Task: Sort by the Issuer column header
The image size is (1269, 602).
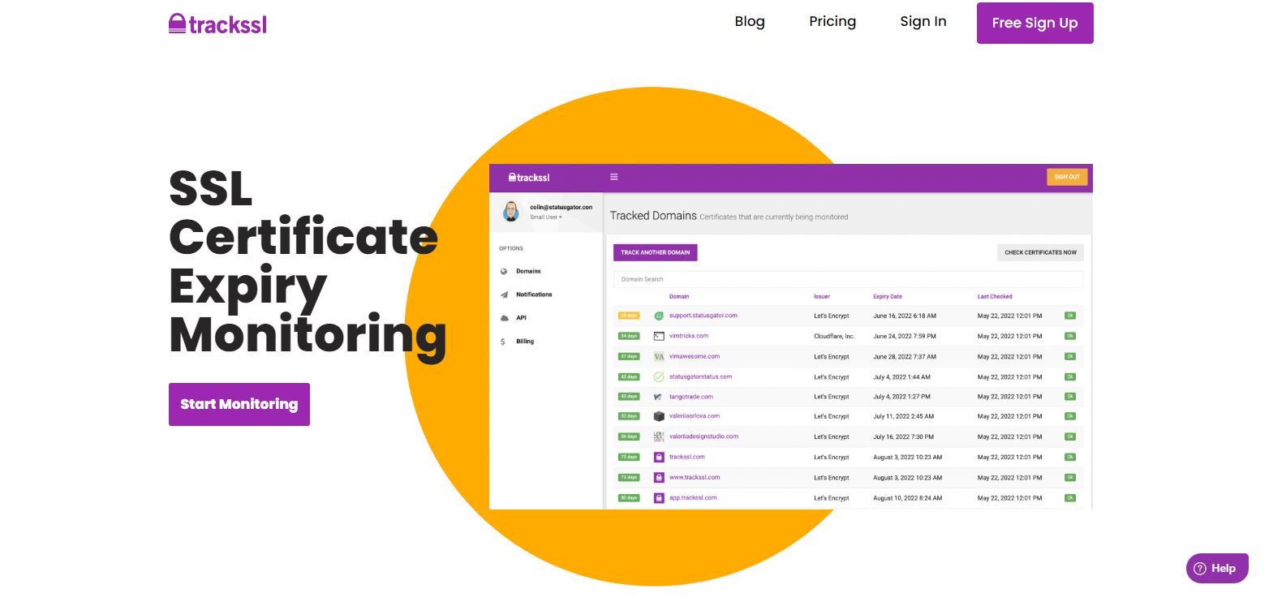Action: (822, 297)
